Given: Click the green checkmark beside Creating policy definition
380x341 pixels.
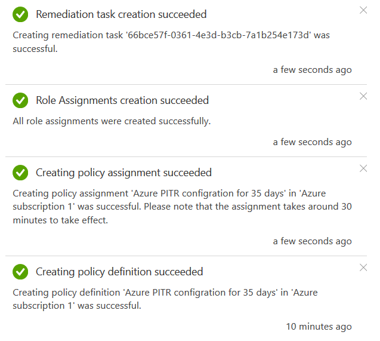Looking at the screenshot, I should coord(20,272).
